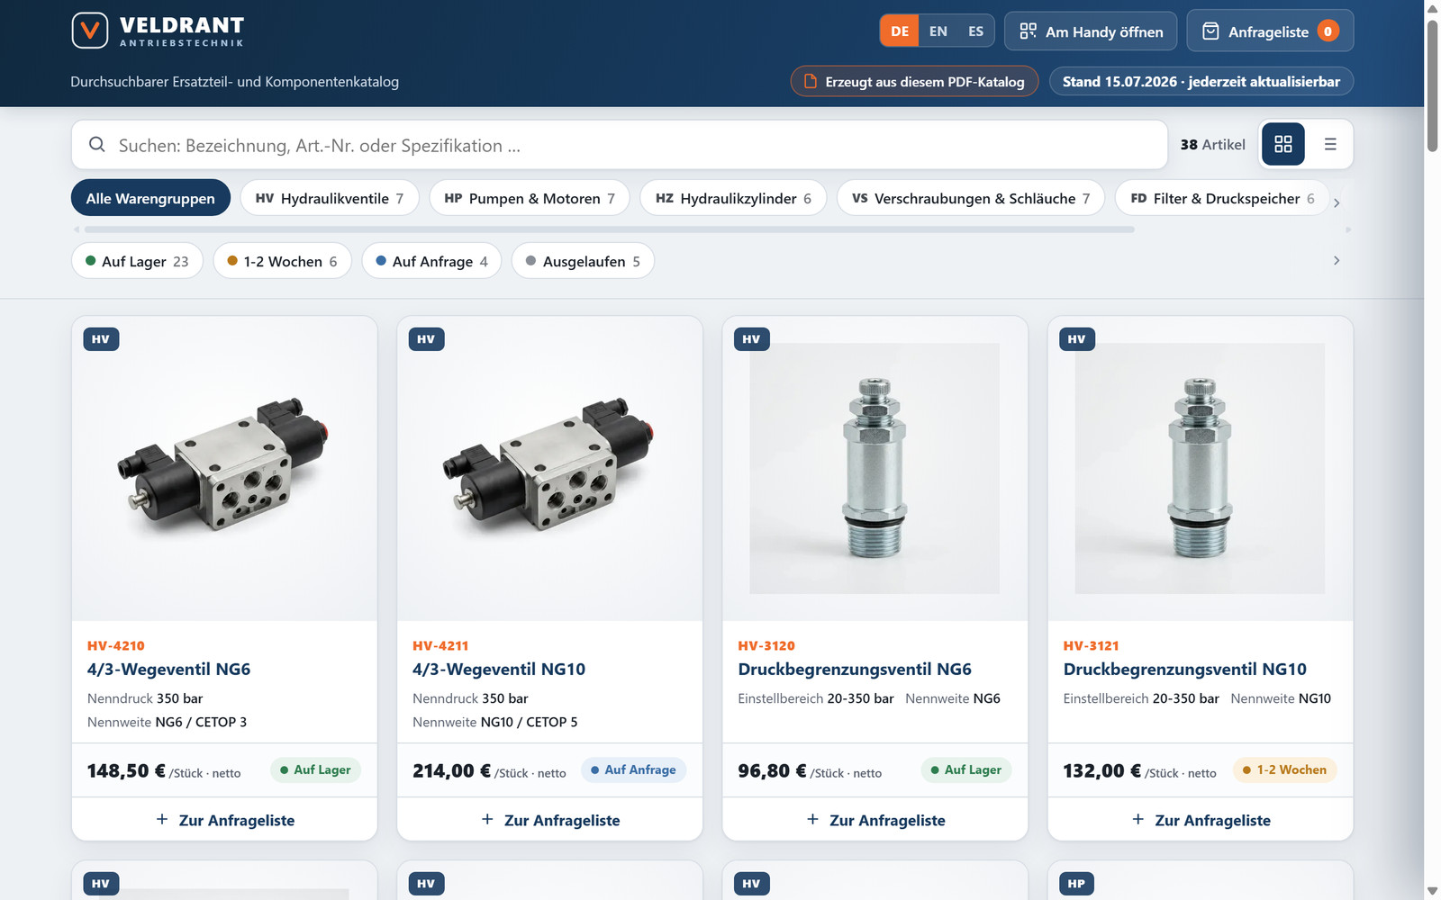Click article number HV-4210
This screenshot has height=900, width=1441.
115,645
